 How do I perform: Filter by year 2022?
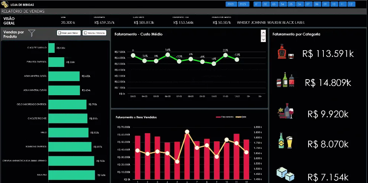(x=231, y=4)
